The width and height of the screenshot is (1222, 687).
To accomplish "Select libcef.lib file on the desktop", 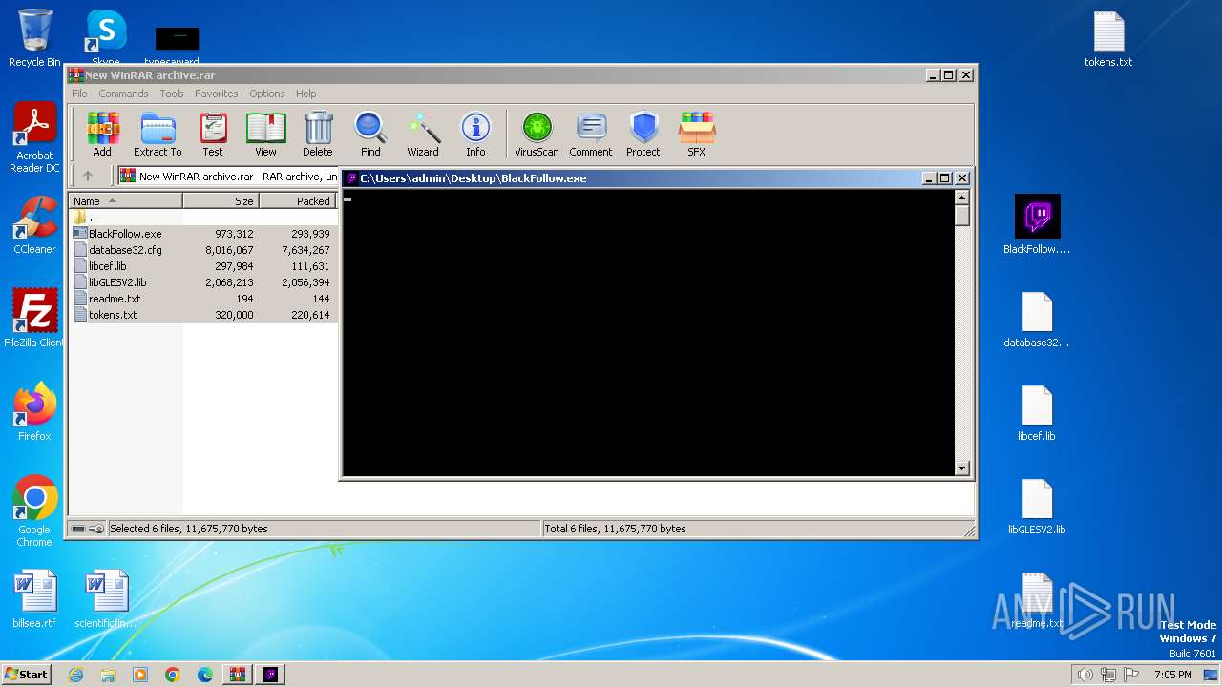I will (x=1037, y=412).
